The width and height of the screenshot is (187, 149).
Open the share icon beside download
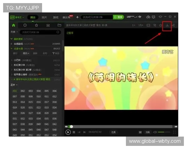pos(173,25)
